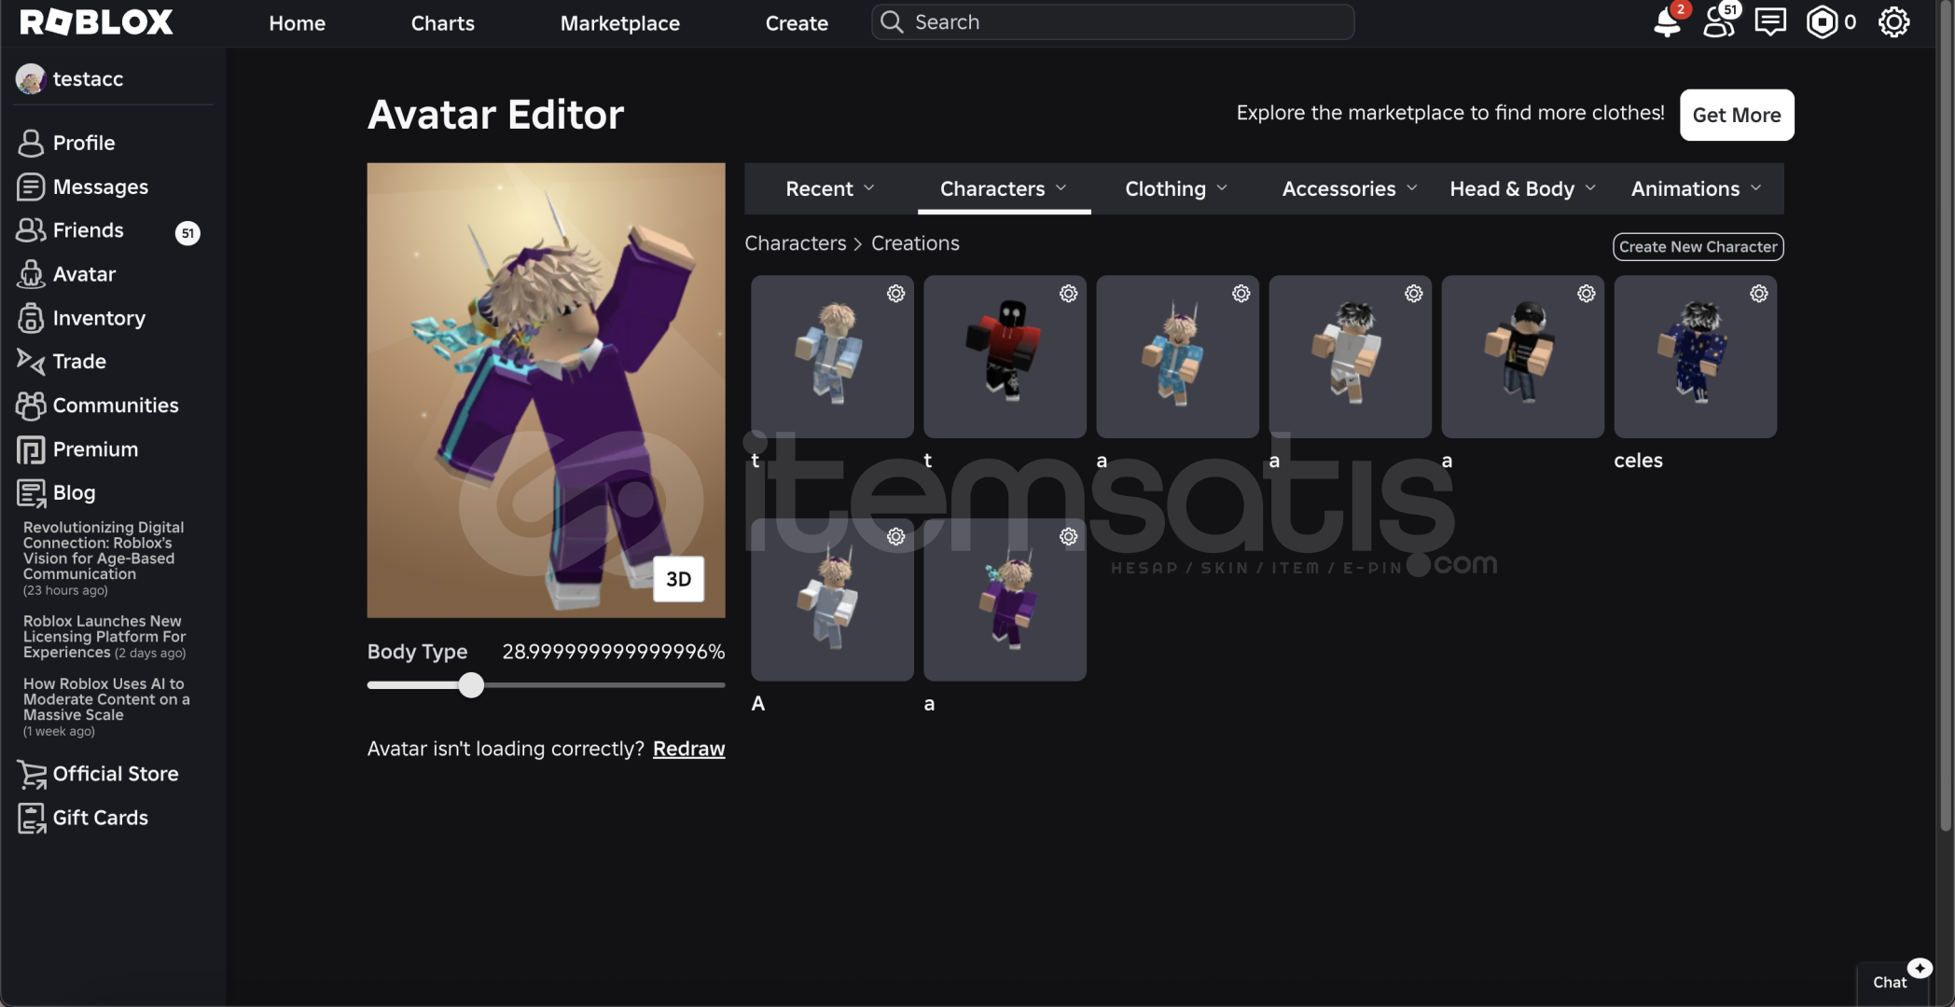The height and width of the screenshot is (1007, 1955).
Task: Expand the Clothing dropdown tab
Action: click(x=1175, y=188)
